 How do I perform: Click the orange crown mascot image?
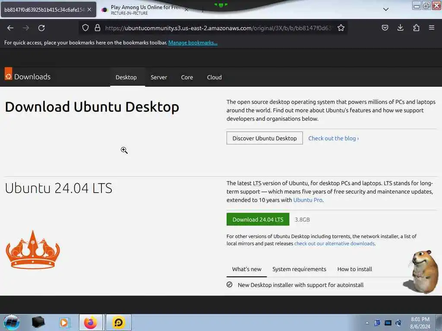pyautogui.click(x=33, y=250)
